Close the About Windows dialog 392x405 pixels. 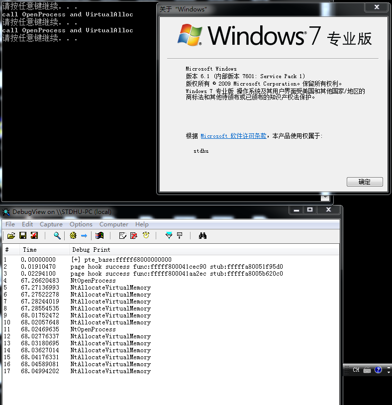(377, 7)
